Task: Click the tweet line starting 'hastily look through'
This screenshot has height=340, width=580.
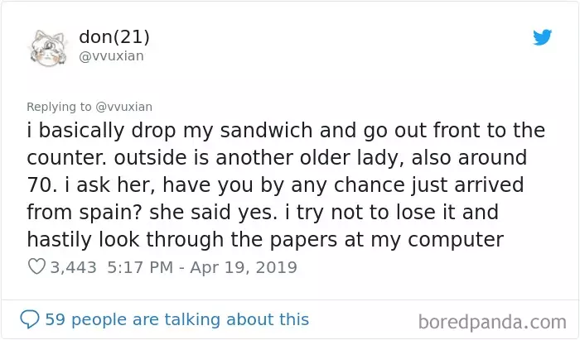Action: (x=265, y=240)
